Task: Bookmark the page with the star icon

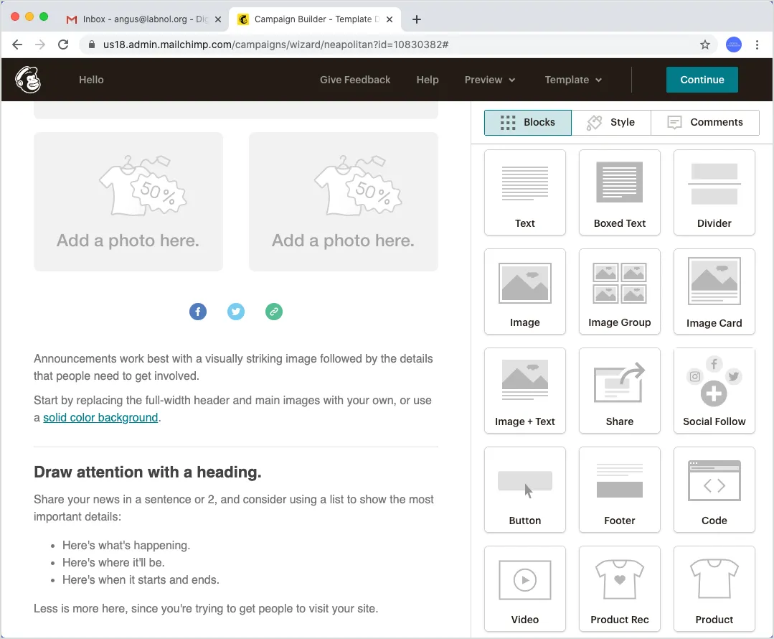Action: (x=704, y=44)
